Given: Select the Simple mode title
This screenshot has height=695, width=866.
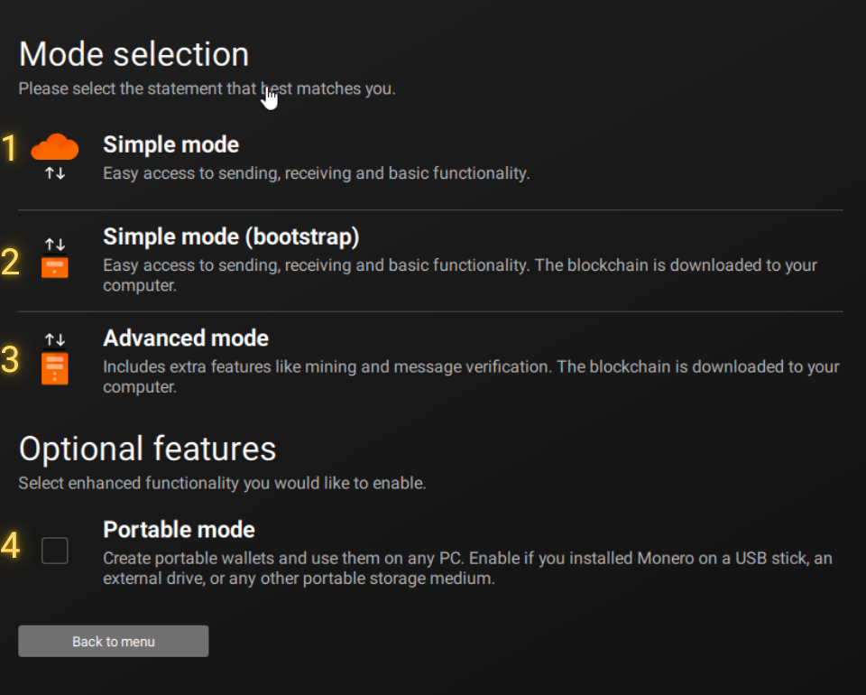Looking at the screenshot, I should [x=170, y=145].
